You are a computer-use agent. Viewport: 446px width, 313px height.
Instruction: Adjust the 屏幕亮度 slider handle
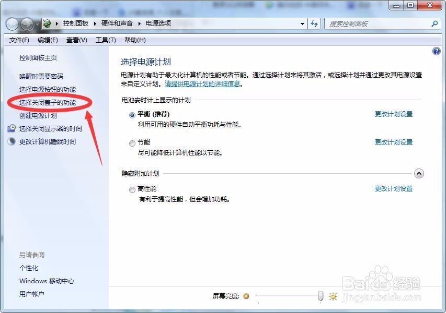[x=319, y=296]
